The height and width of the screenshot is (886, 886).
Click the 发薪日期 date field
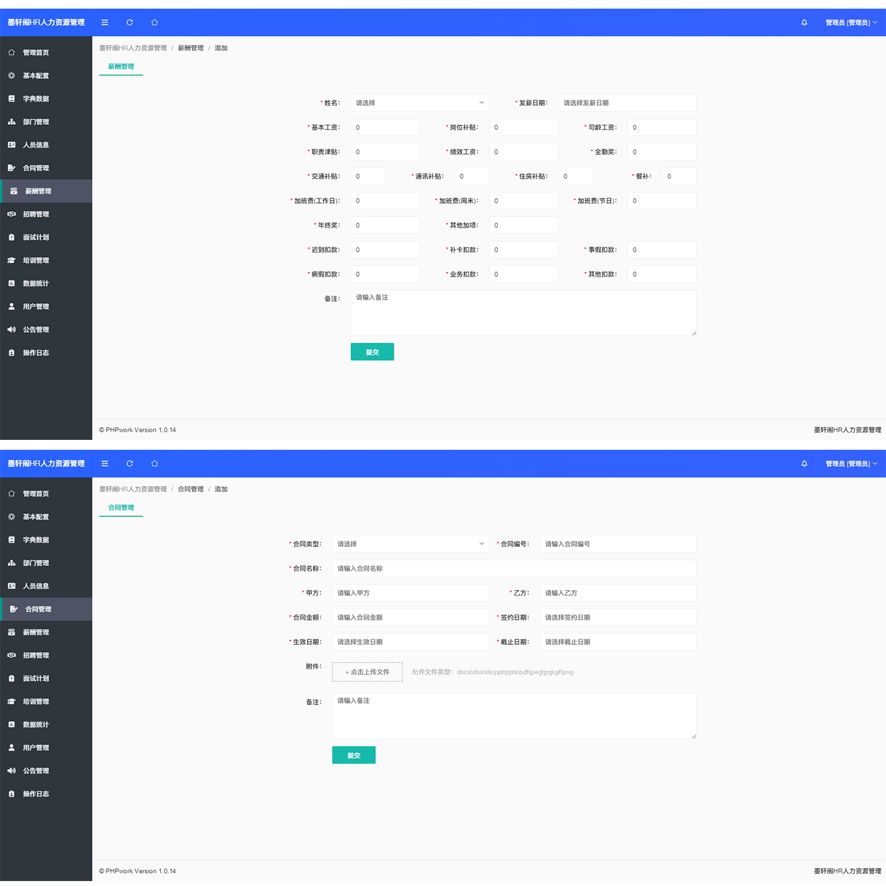pyautogui.click(x=627, y=103)
